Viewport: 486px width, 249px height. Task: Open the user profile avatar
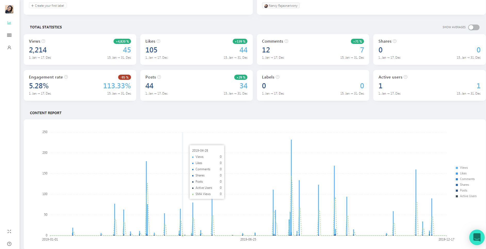click(9, 9)
